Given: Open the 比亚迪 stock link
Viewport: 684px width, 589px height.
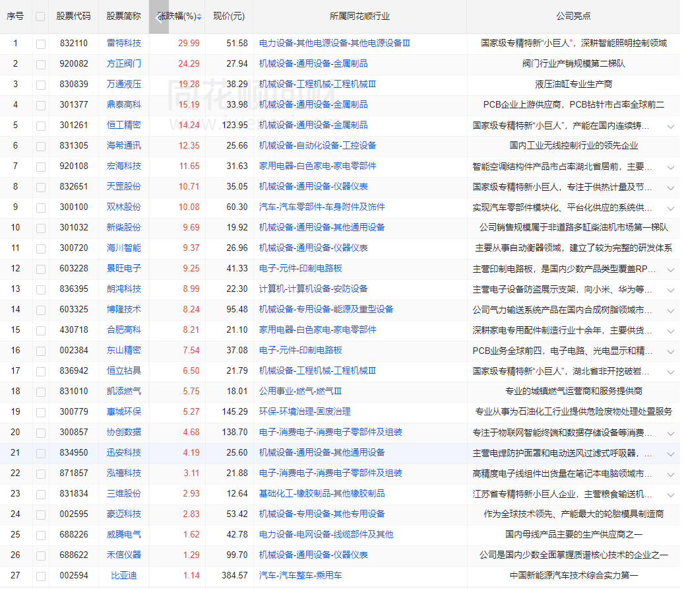Looking at the screenshot, I should pos(124,576).
